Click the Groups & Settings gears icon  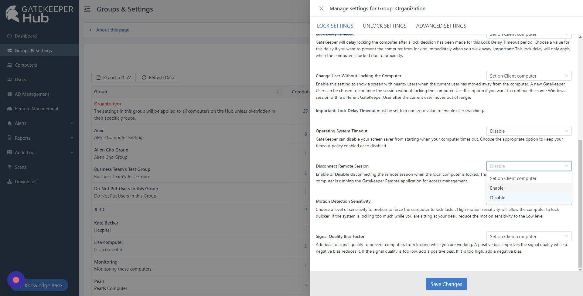pos(9,50)
